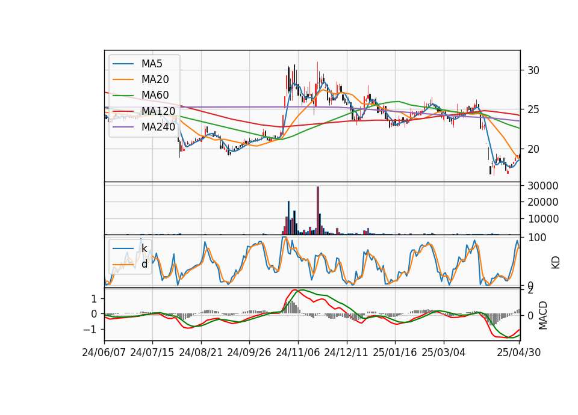578x415 pixels.
Task: Click the 25/01/16 date tick label
Action: [395, 352]
